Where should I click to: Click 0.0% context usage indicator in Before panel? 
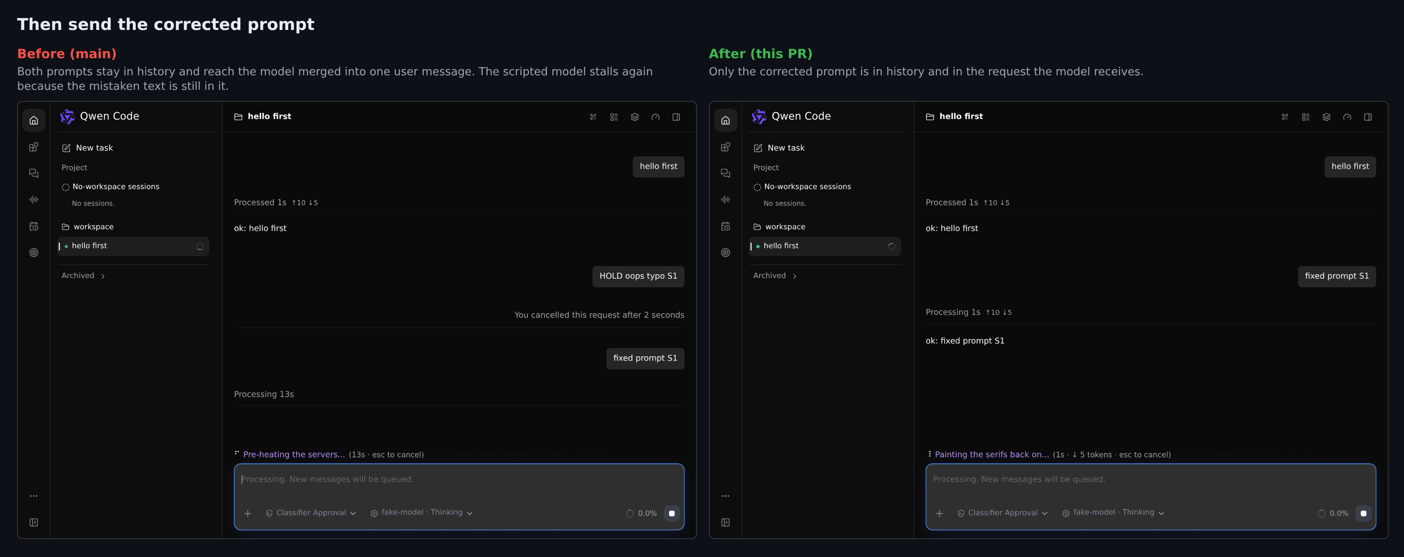coord(641,513)
